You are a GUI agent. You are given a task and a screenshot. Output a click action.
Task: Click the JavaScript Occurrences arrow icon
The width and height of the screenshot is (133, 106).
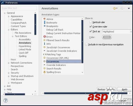point(44,47)
